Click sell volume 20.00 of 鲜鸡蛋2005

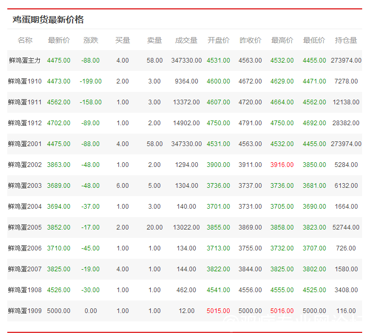154,227
